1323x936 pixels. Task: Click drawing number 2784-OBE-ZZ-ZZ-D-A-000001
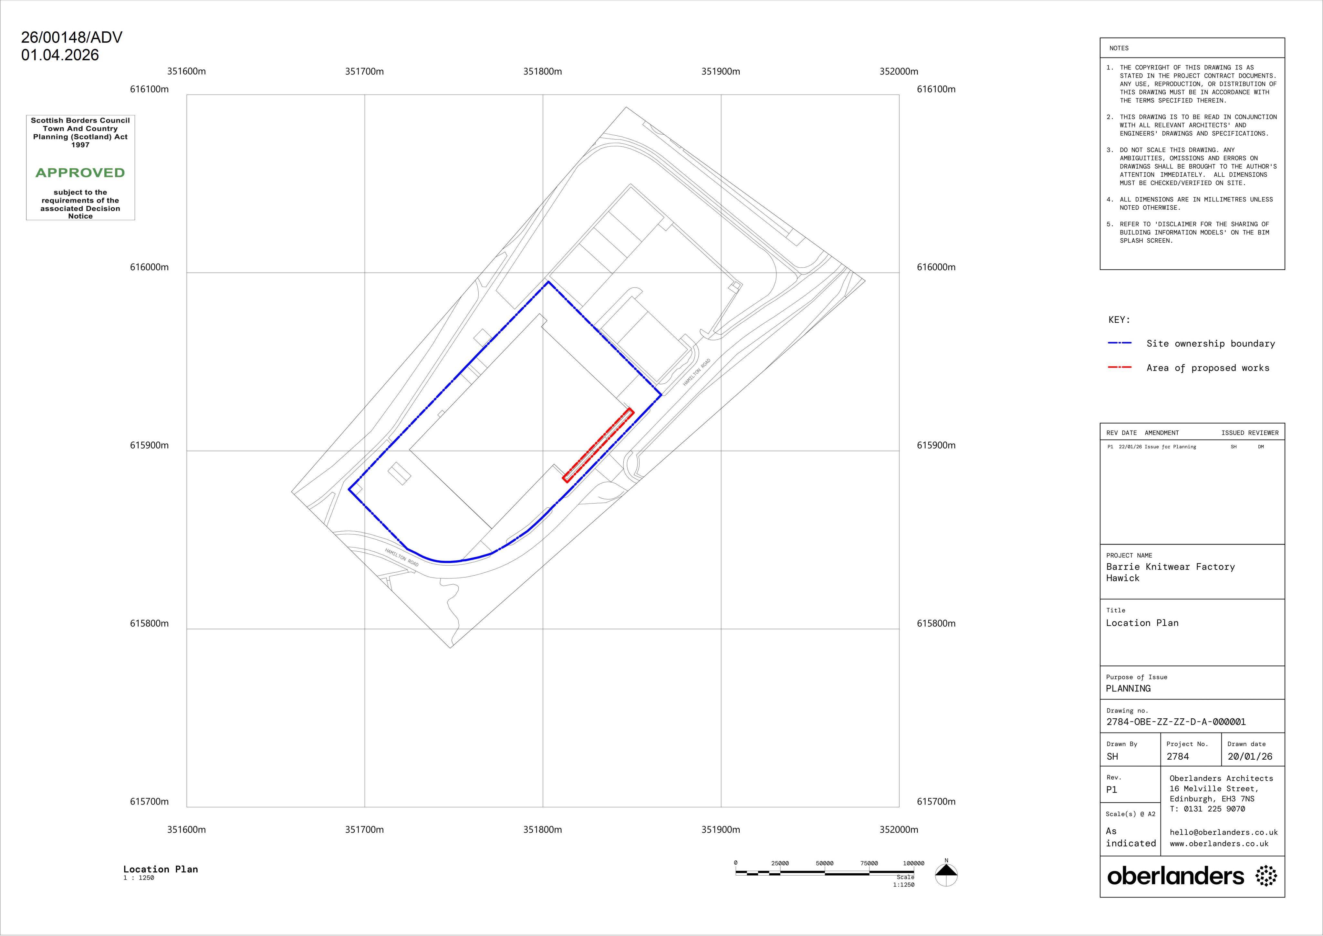tap(1176, 722)
